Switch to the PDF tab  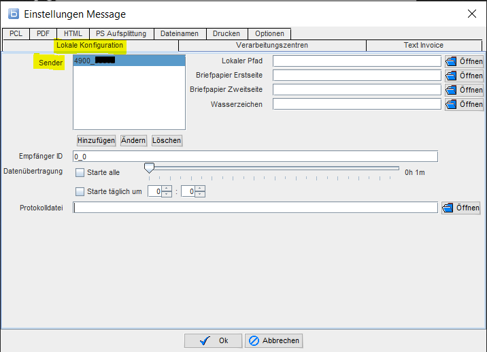click(42, 33)
